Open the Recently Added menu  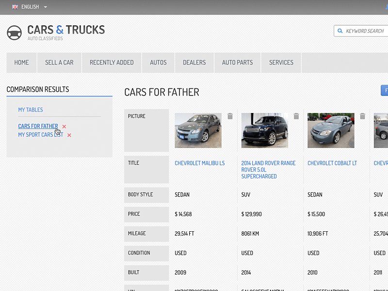coord(112,63)
